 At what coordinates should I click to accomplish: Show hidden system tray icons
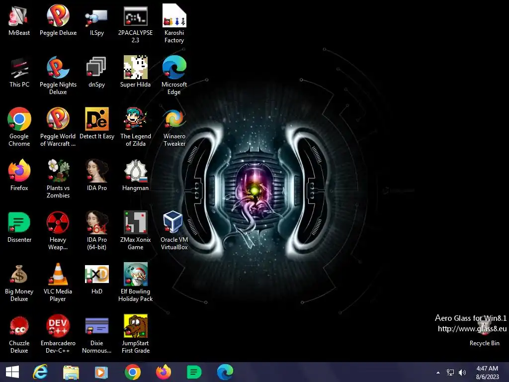click(x=438, y=373)
